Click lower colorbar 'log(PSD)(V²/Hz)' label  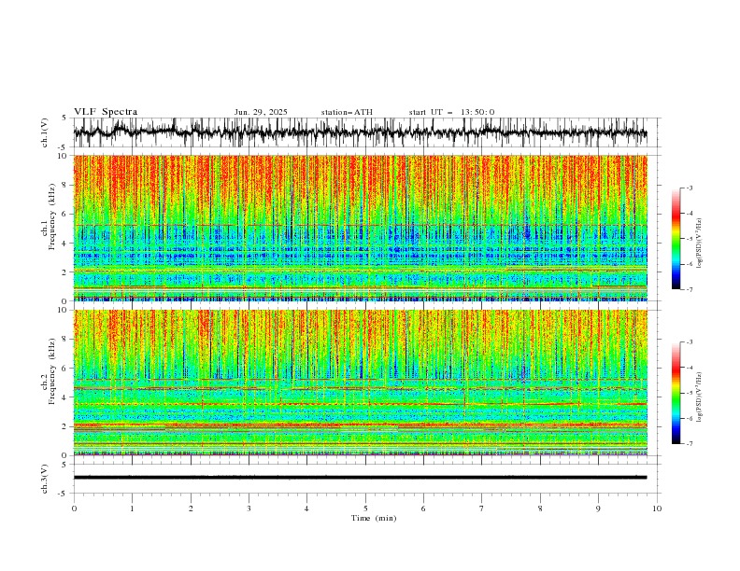click(x=700, y=397)
